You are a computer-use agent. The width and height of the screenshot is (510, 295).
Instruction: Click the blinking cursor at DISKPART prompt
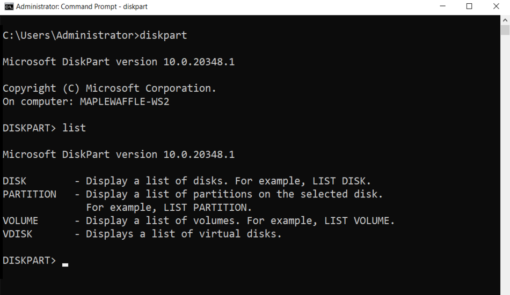point(65,265)
